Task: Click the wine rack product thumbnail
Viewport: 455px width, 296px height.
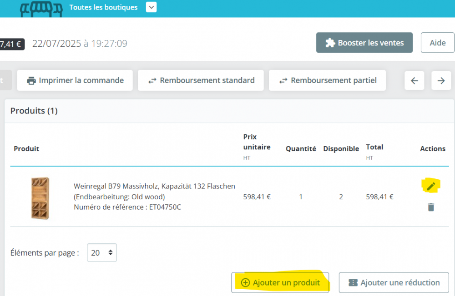Action: (x=40, y=198)
